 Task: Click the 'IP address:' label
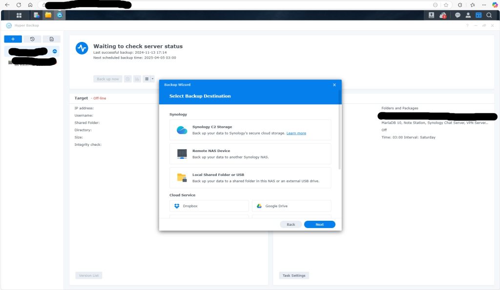[84, 108]
